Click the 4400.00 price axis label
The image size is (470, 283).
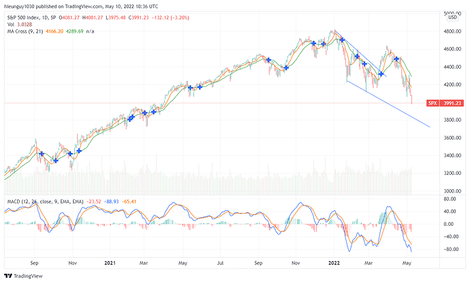click(x=452, y=67)
